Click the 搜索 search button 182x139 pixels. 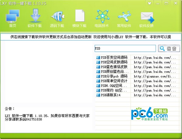coord(169,48)
